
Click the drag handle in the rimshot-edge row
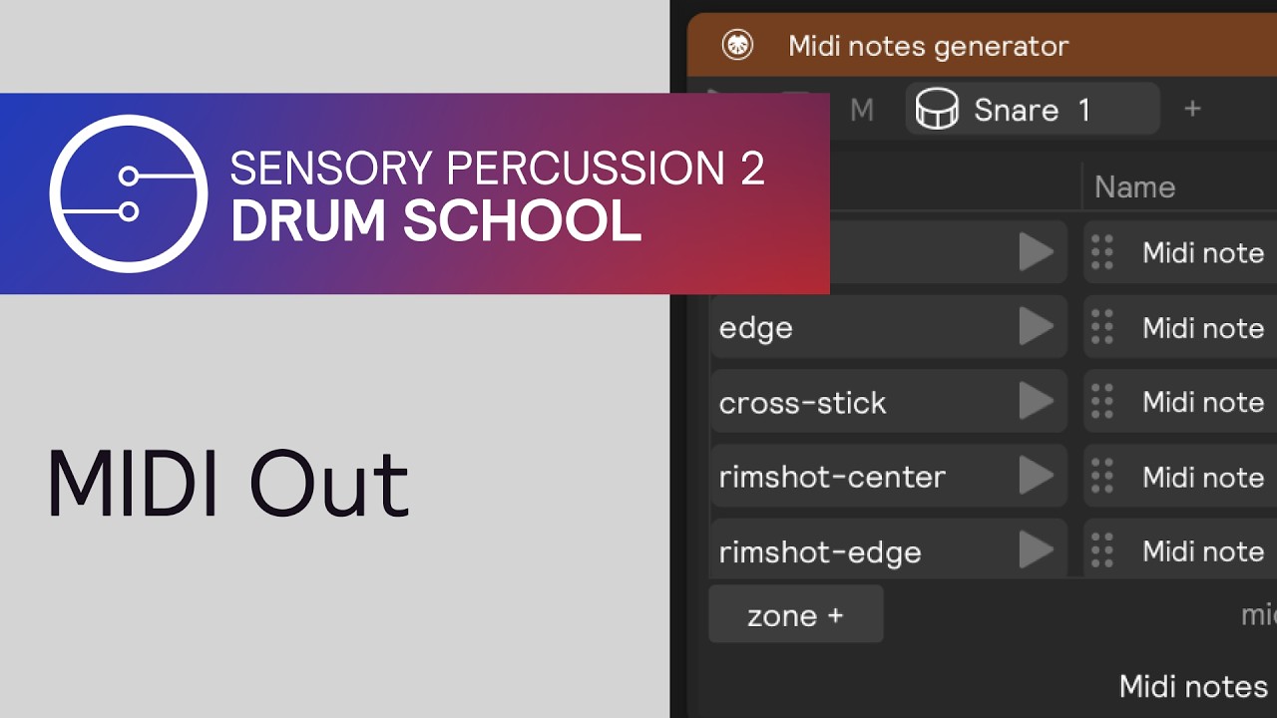click(1102, 551)
